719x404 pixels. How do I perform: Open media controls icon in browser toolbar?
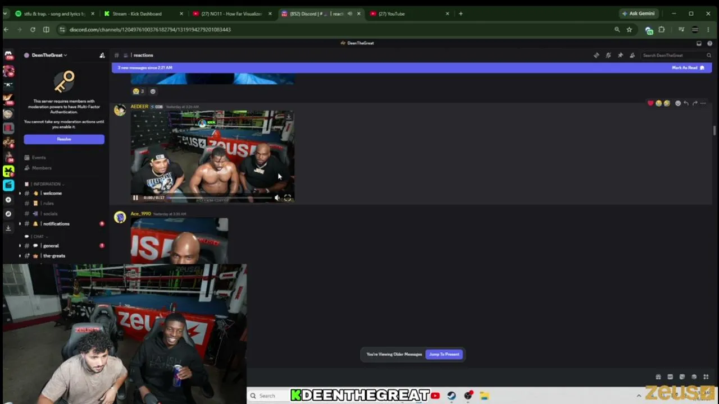(681, 30)
